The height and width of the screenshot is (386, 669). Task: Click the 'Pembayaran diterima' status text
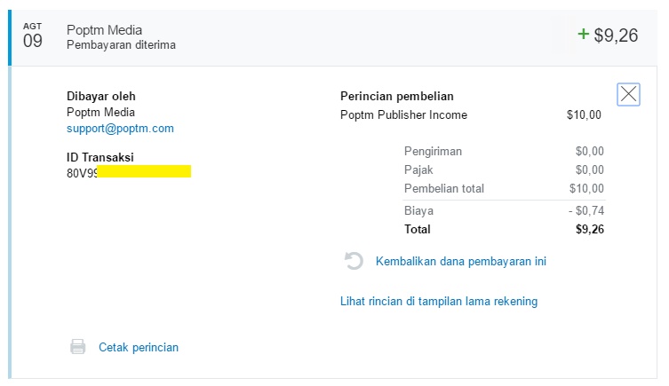pos(121,45)
